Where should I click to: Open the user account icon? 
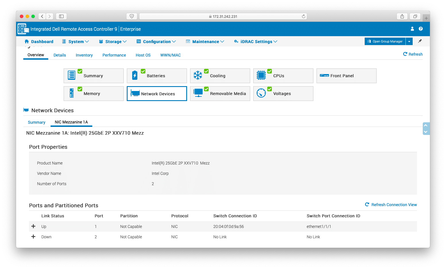coord(412,29)
